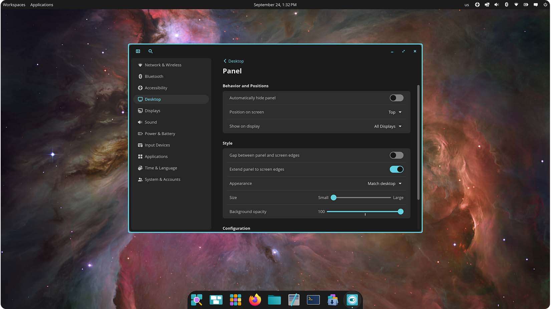This screenshot has height=309, width=551.
Task: Enable Automatically hide panel
Action: click(x=396, y=98)
